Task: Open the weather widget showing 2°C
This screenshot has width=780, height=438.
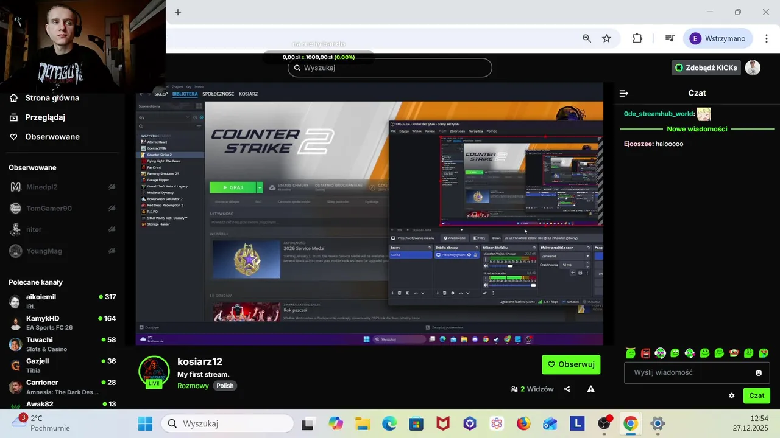Action: [x=40, y=423]
